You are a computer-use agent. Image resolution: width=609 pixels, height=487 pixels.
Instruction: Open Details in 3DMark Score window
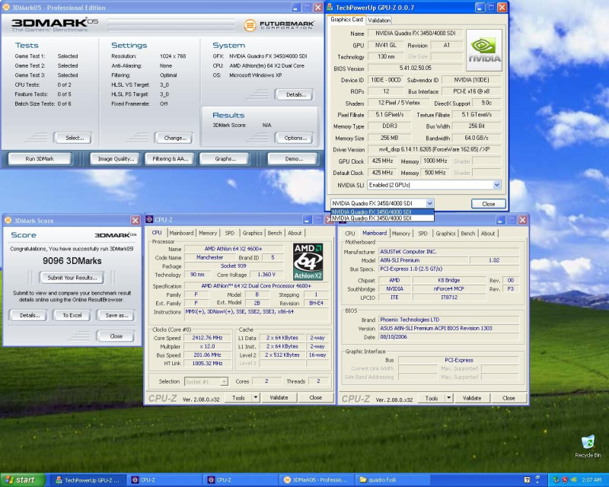pos(30,315)
